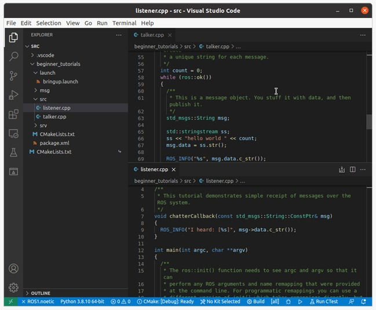Open the Accounts menu icon
The height and width of the screenshot is (310, 376).
tap(13, 268)
